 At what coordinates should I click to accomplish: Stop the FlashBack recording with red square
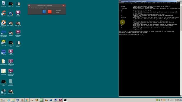pyautogui.click(x=50, y=11)
